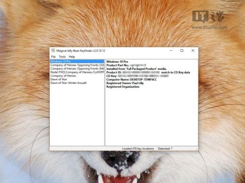Select Company of Heroes: Opposing Fronts (32b entry
The height and width of the screenshot is (183, 245).
click(x=77, y=65)
